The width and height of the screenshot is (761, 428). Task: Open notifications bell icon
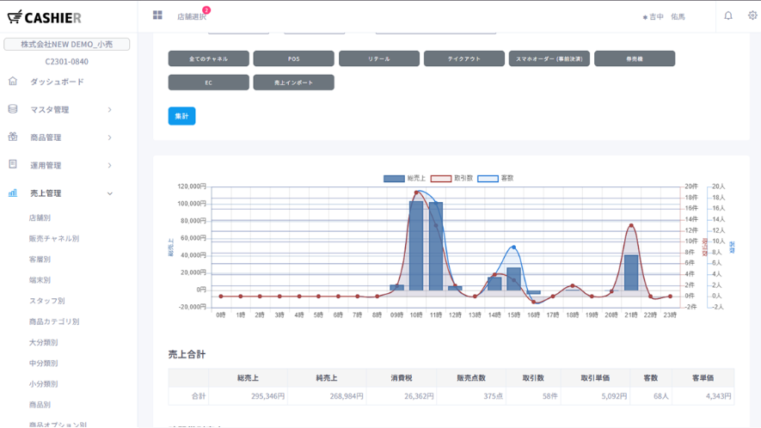pos(728,15)
